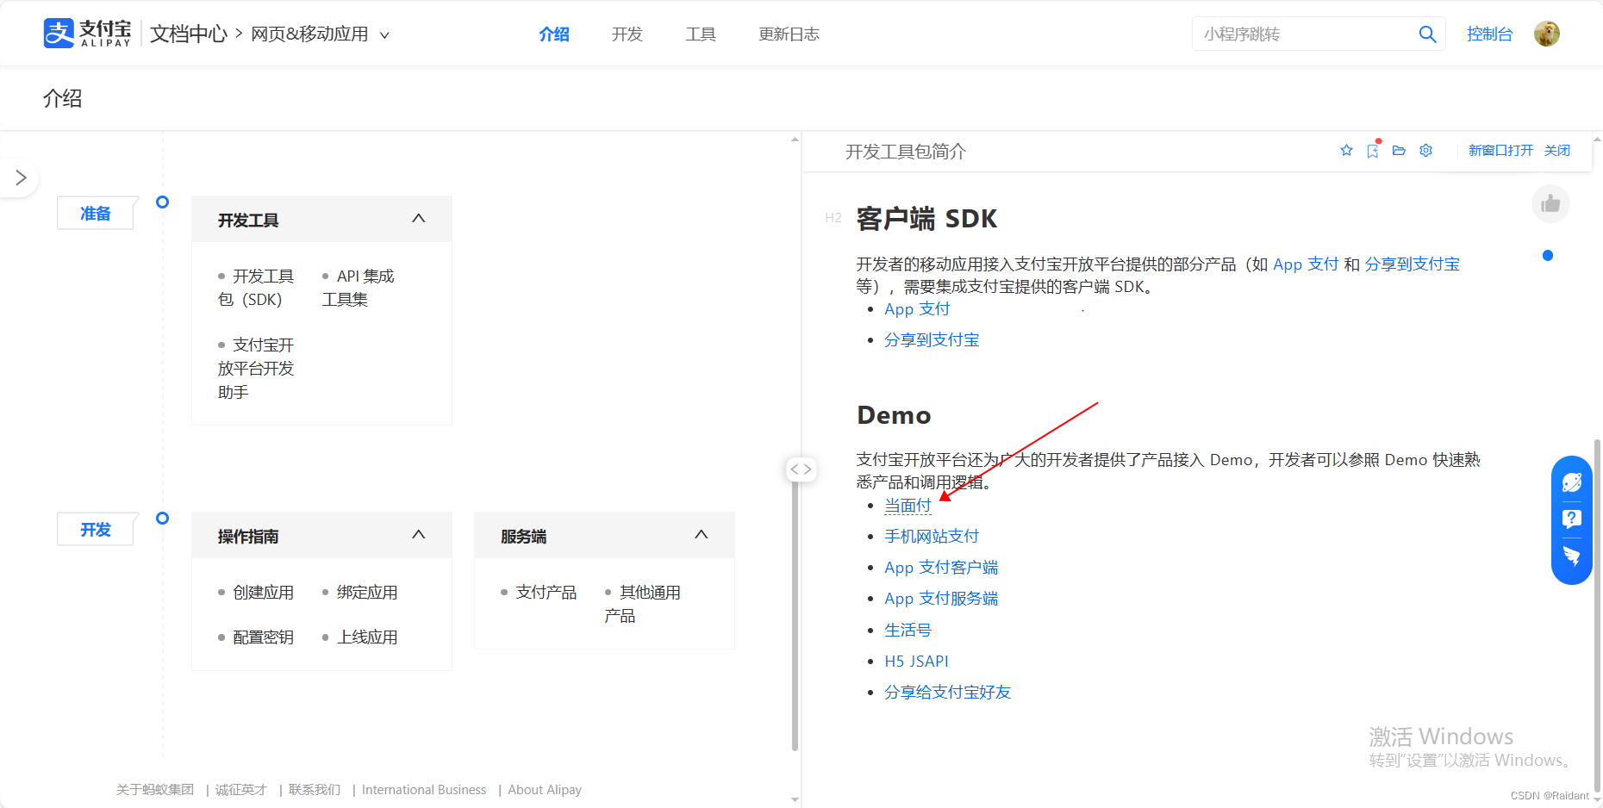Click the Alipay logo
The image size is (1603, 808).
(x=87, y=34)
